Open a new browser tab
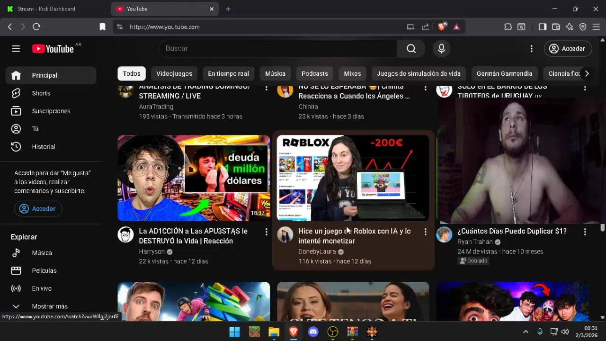This screenshot has height=341, width=606. (x=228, y=9)
